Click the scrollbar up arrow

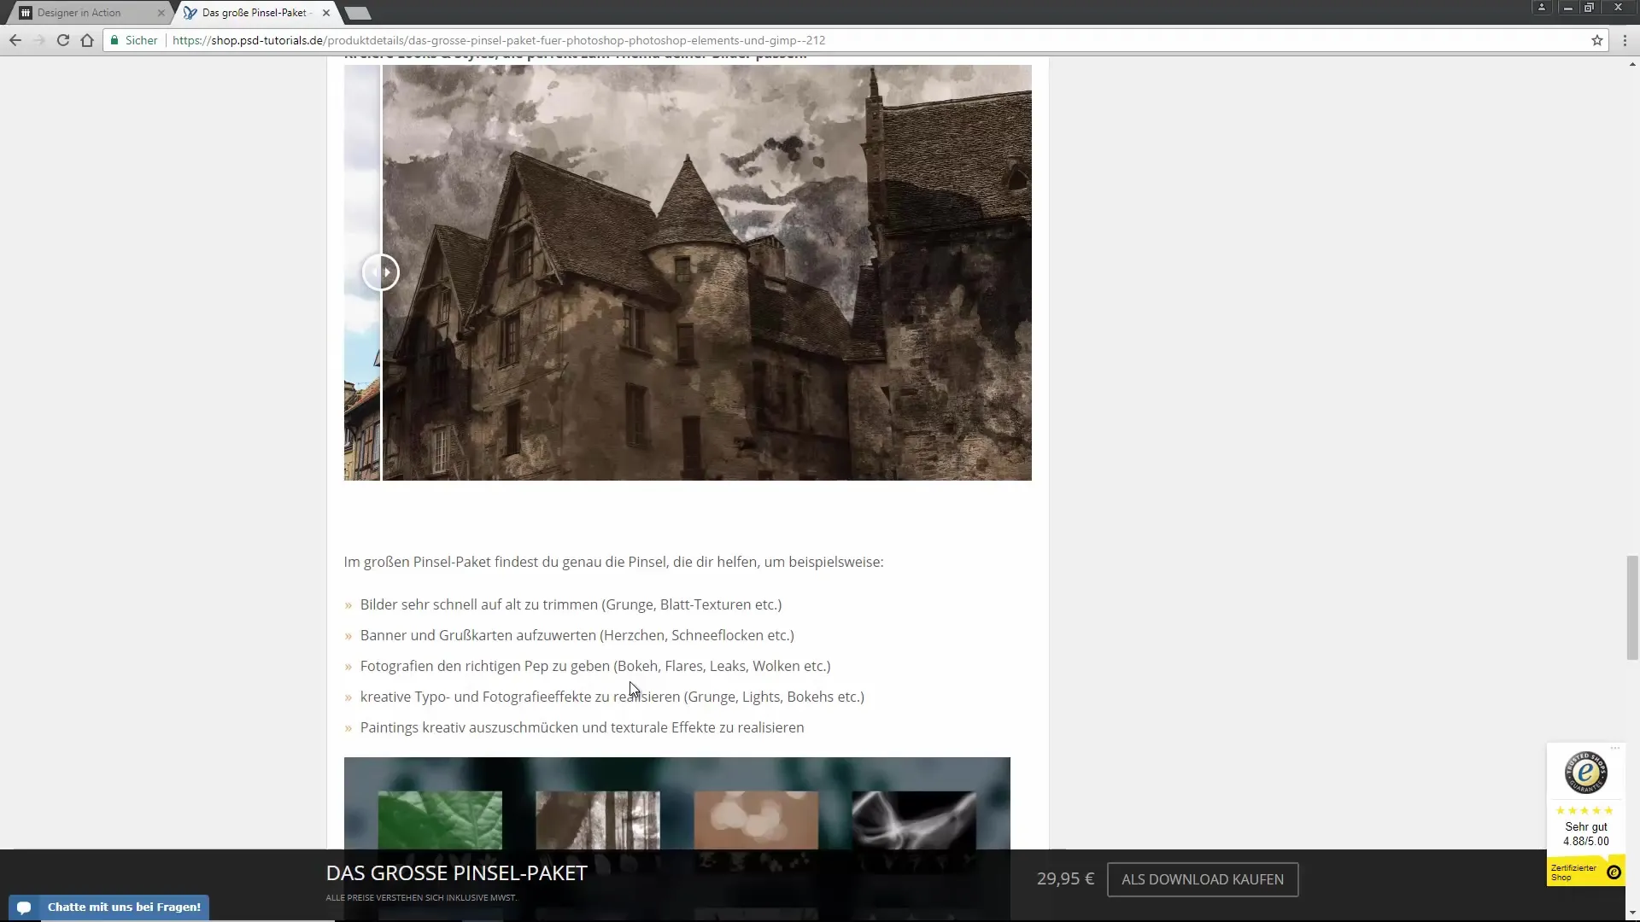coord(1632,64)
